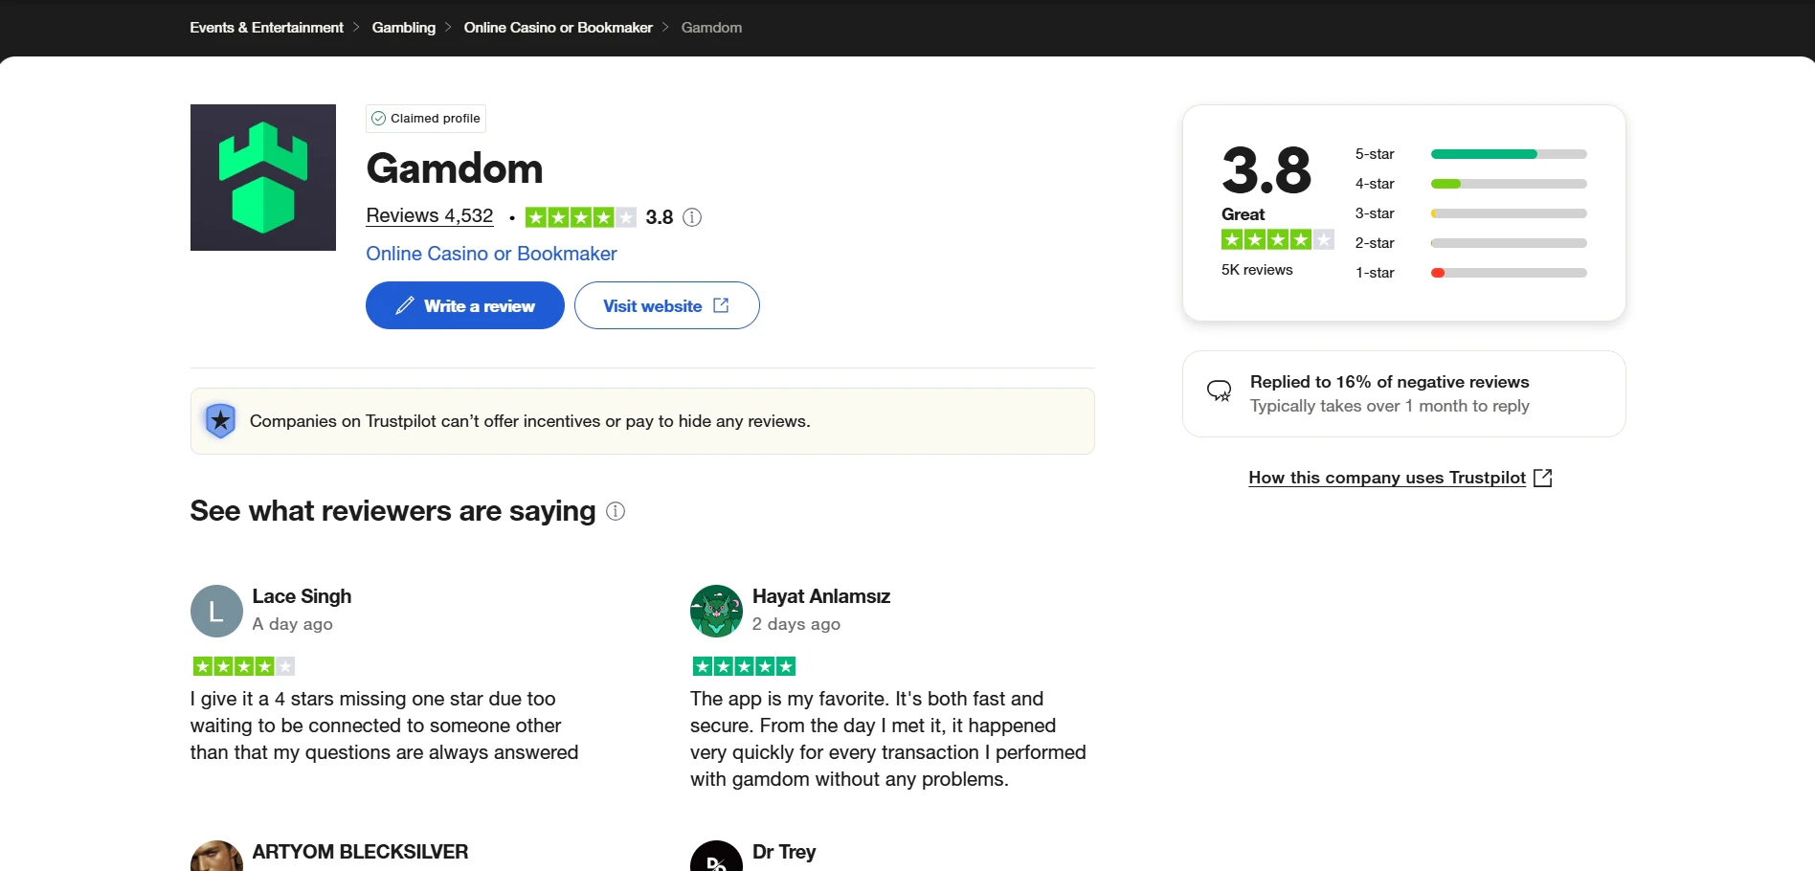This screenshot has height=871, width=1815.
Task: Click the large 3.8 TrustScore
Action: coord(1266,170)
